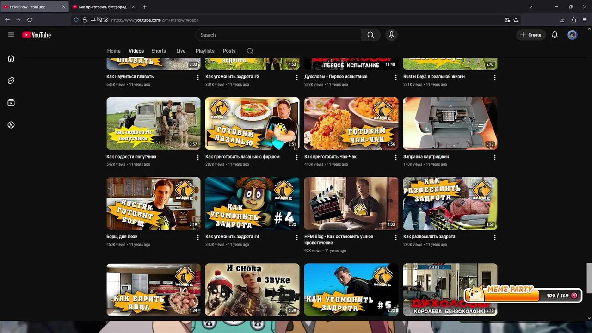
Task: Open the Posts channel tab
Action: tap(229, 51)
